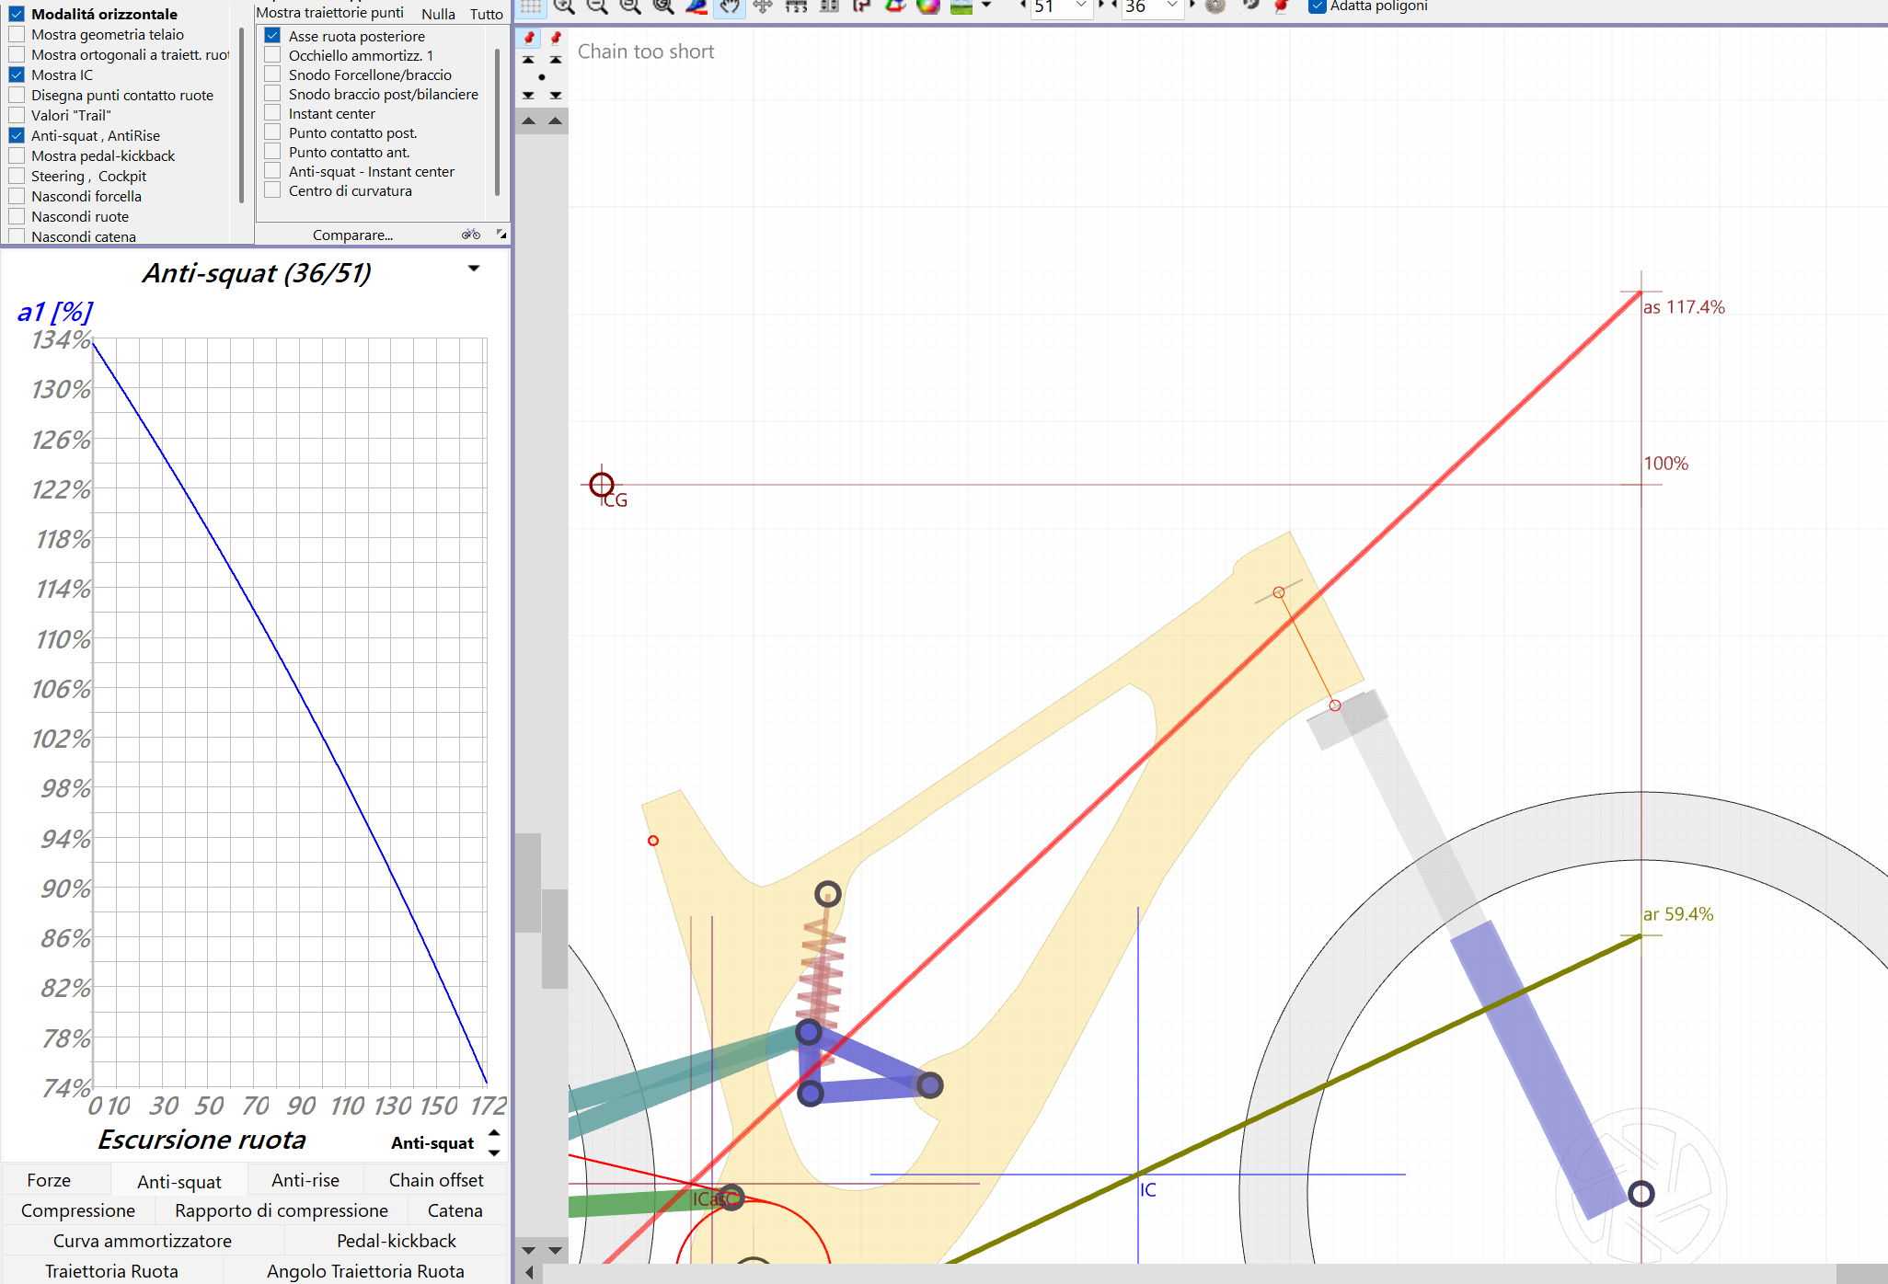The height and width of the screenshot is (1284, 1888).
Task: Click Nulla to deselect all trajectories
Action: (438, 14)
